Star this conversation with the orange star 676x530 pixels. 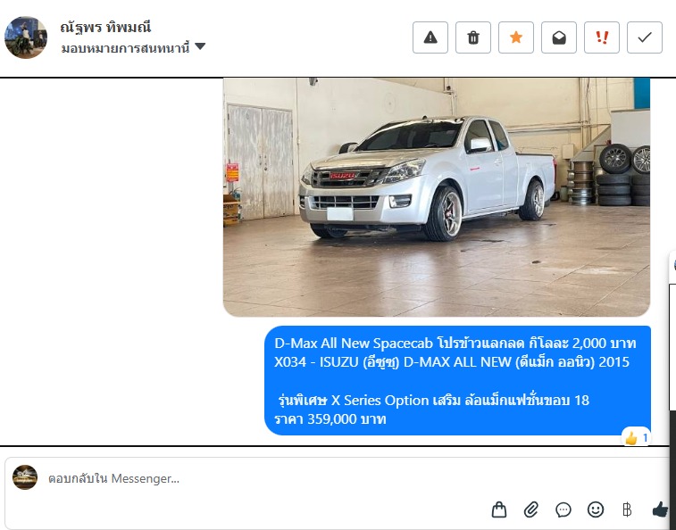(515, 37)
